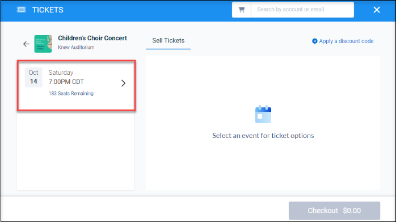Click the Knew Auditorium venue name
This screenshot has width=396, height=222.
point(76,47)
